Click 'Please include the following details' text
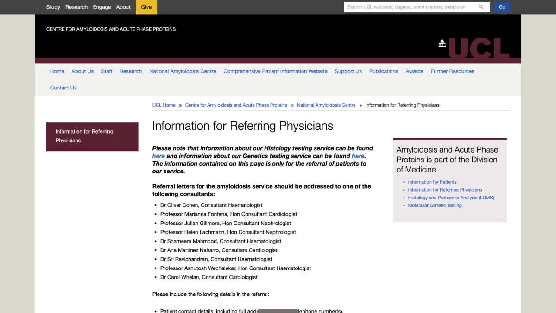Image resolution: width=556 pixels, height=313 pixels. coord(211,294)
